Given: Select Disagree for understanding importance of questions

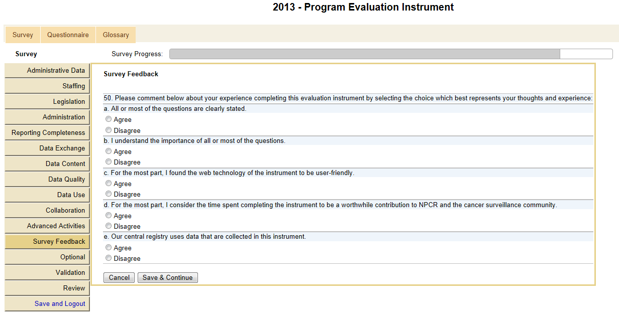Looking at the screenshot, I should (x=109, y=162).
